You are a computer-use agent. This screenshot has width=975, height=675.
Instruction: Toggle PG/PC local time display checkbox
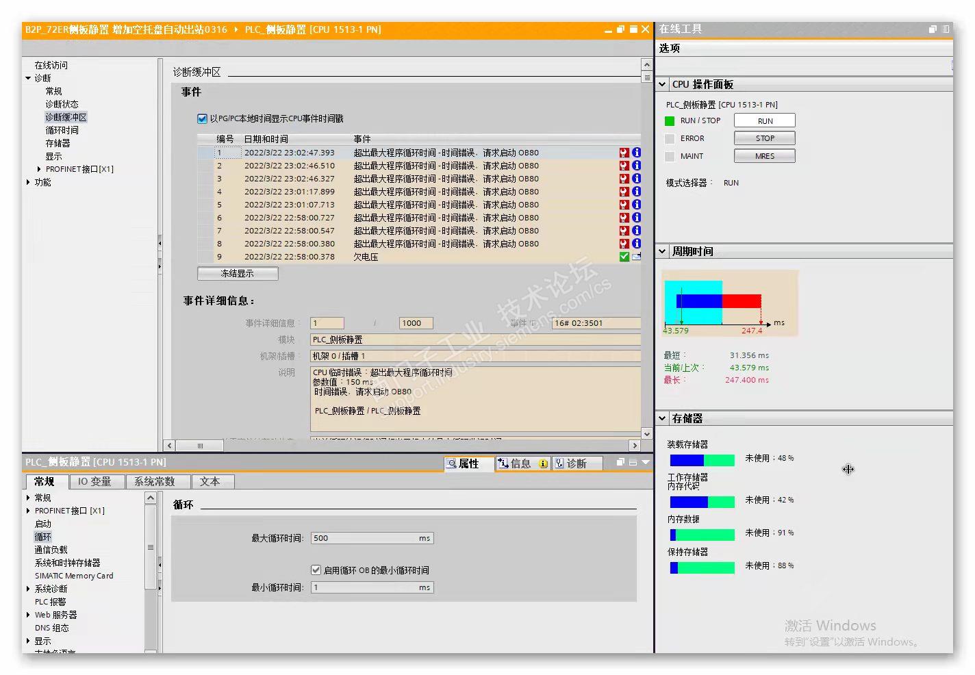point(202,118)
